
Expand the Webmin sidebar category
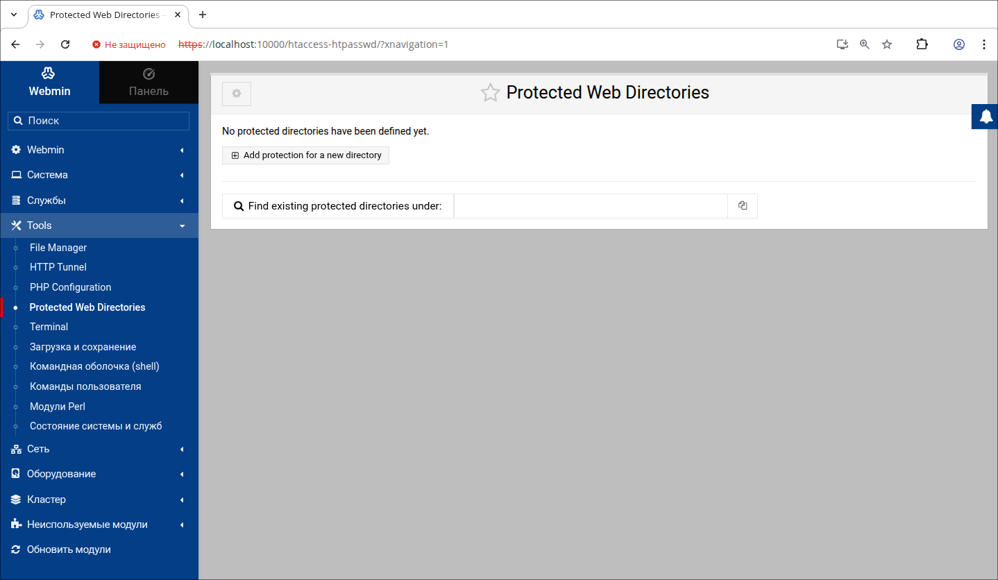99,150
